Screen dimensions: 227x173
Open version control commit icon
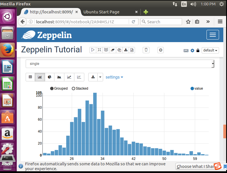click(132, 50)
